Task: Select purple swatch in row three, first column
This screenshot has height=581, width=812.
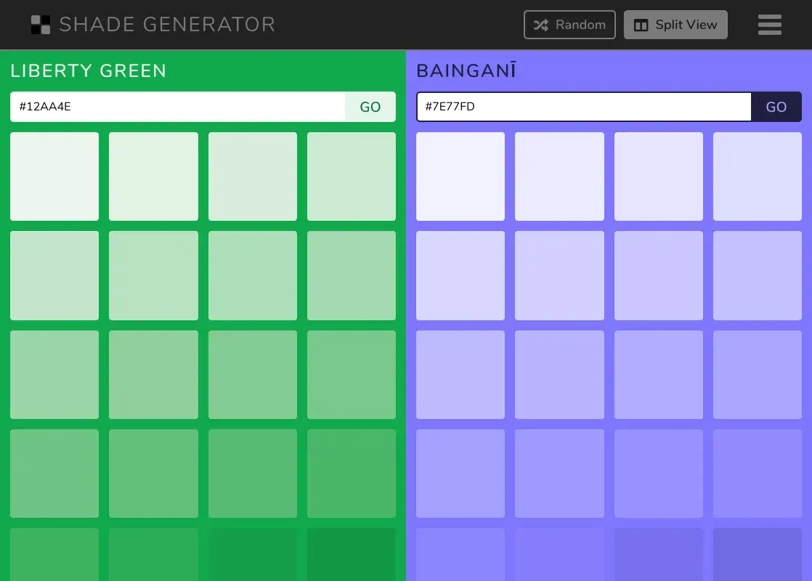Action: click(x=460, y=375)
